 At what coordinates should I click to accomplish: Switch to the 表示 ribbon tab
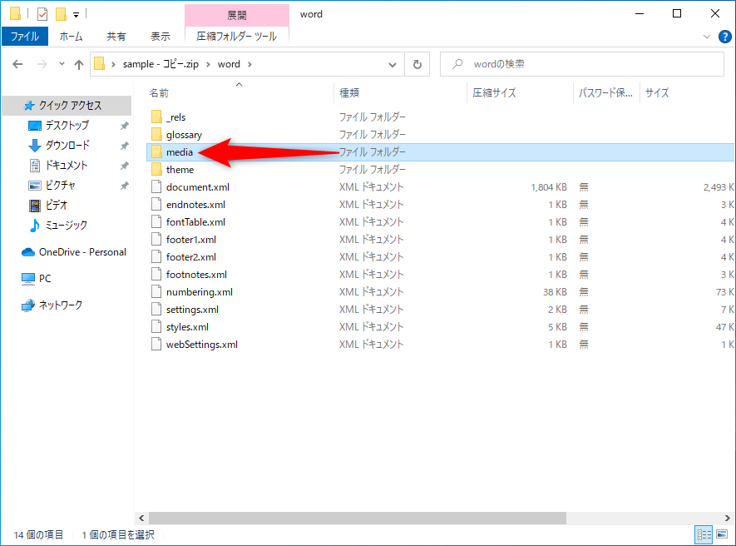[160, 36]
